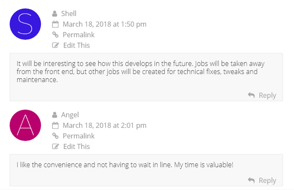Click calendar icon next to 2:01 pm date
The image size is (294, 190).
coord(55,125)
